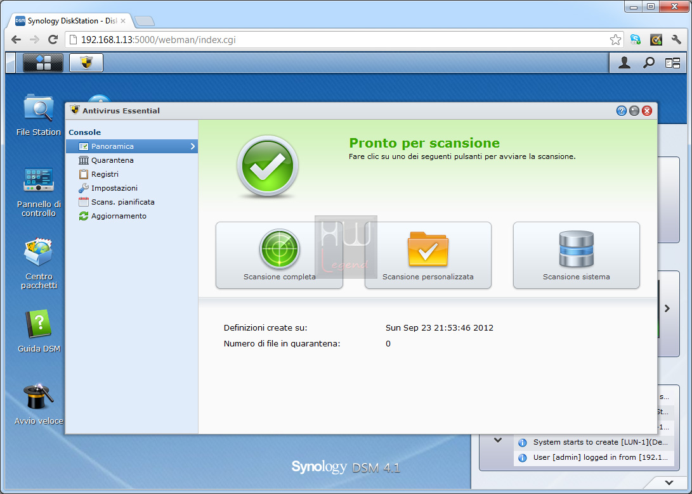Image resolution: width=692 pixels, height=494 pixels.
Task: Click the bottom-right corner down chevron
Action: (x=669, y=483)
